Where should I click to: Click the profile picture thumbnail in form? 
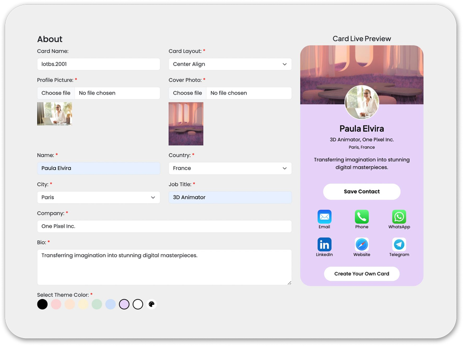tap(55, 114)
